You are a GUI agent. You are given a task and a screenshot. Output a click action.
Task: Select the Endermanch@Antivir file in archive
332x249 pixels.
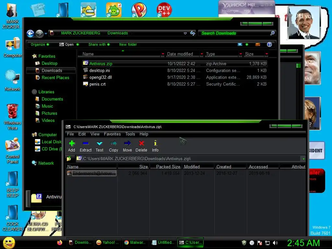pyautogui.click(x=91, y=173)
